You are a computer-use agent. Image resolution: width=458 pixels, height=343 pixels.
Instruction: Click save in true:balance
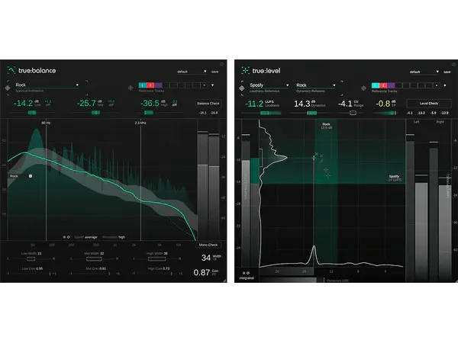coord(215,72)
